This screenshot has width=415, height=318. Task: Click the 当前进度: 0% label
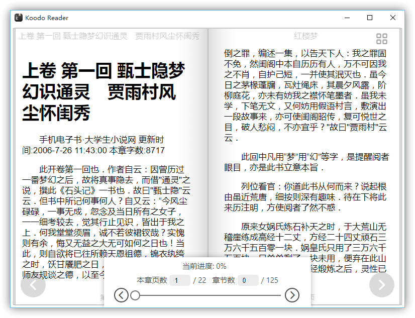click(x=204, y=266)
